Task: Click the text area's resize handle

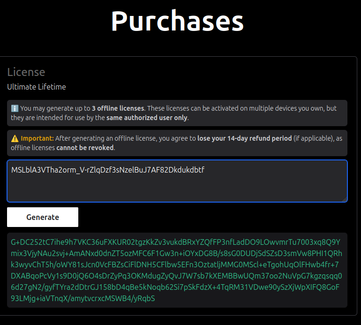Action: point(345,199)
